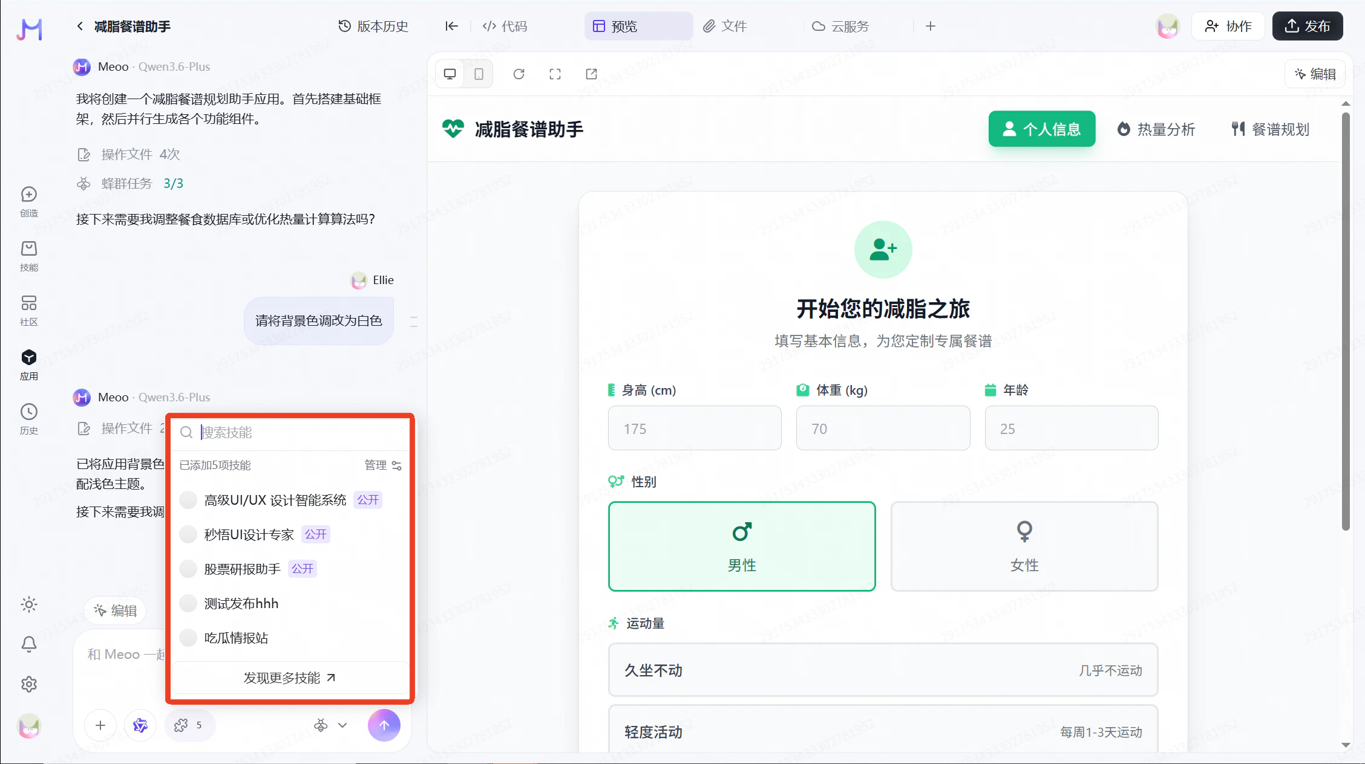
Task: Expand the 蜂群任务 3/3 item
Action: point(141,183)
